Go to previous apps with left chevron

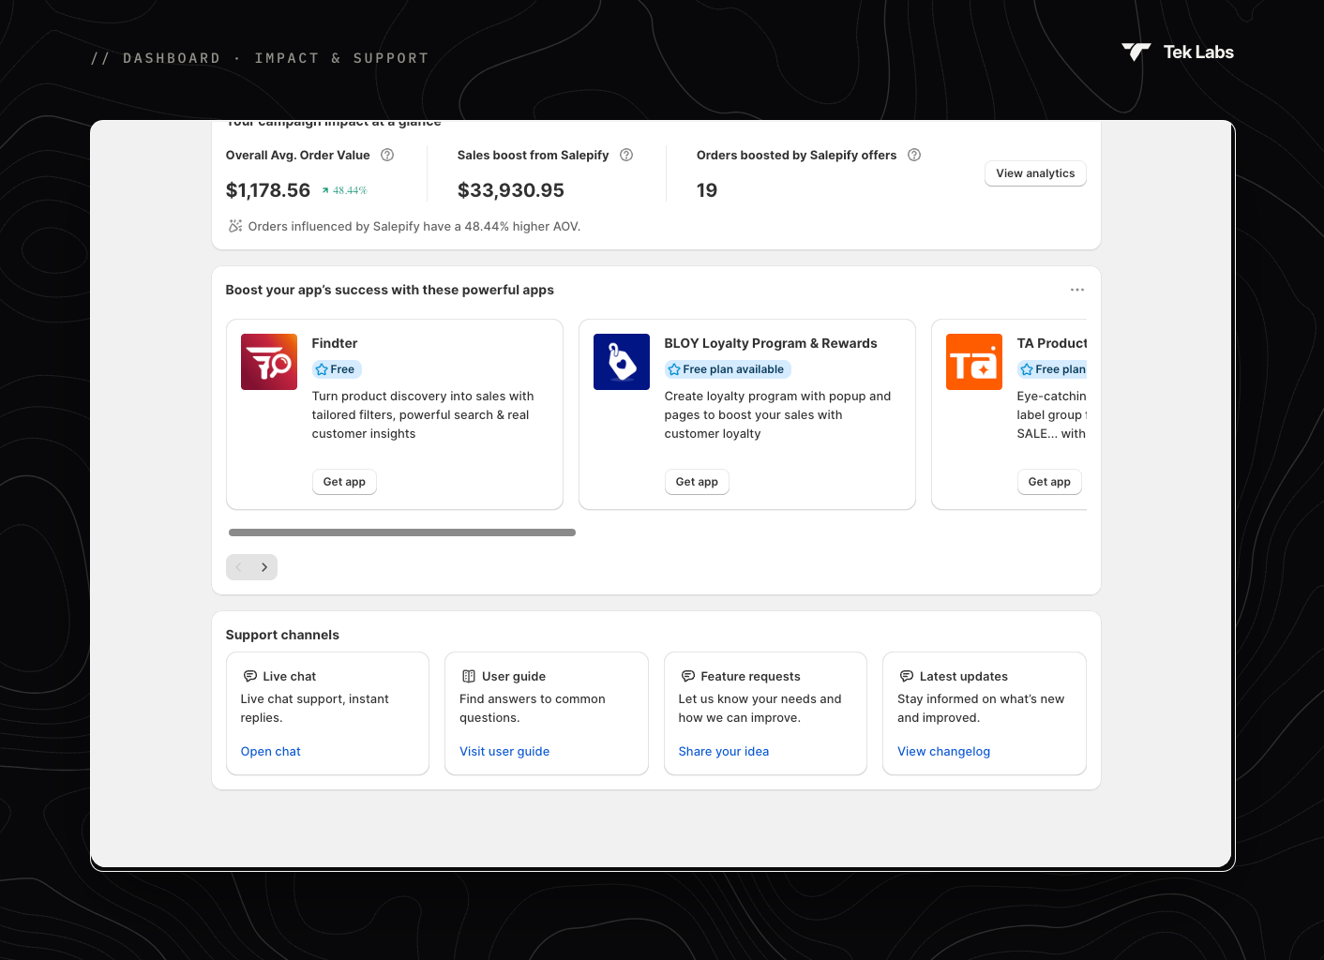click(x=239, y=567)
